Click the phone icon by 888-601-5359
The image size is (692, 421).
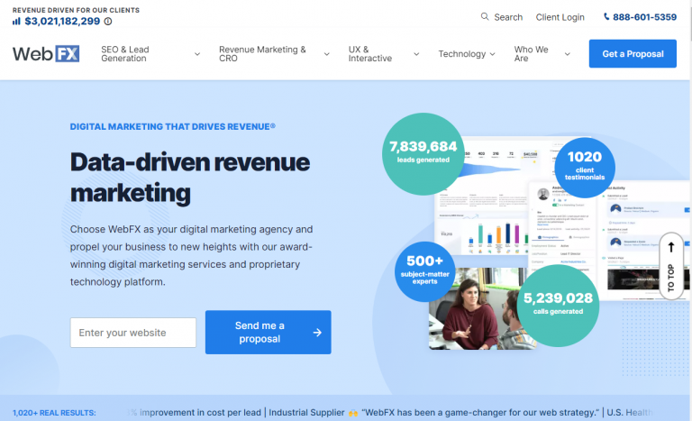(x=606, y=17)
